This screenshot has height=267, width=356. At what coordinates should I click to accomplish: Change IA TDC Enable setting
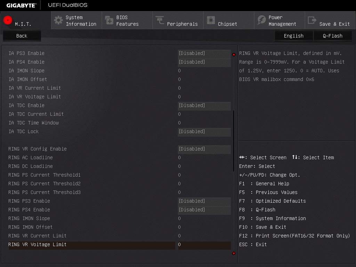click(204, 106)
